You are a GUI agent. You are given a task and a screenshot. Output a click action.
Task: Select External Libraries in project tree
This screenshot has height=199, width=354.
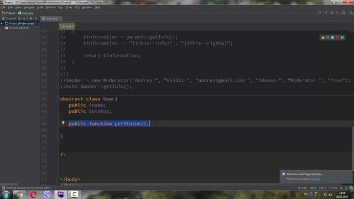pyautogui.click(x=17, y=28)
